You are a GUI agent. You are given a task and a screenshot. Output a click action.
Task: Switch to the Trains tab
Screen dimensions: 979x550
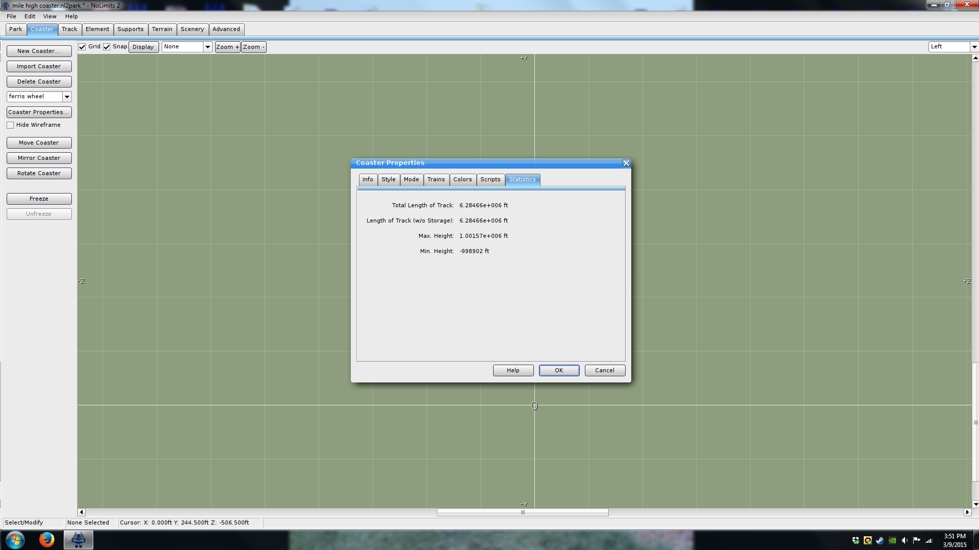(x=436, y=180)
